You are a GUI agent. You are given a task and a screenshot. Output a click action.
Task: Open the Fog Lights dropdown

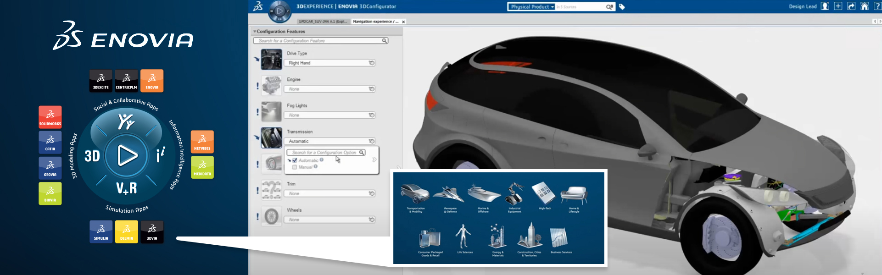(330, 115)
